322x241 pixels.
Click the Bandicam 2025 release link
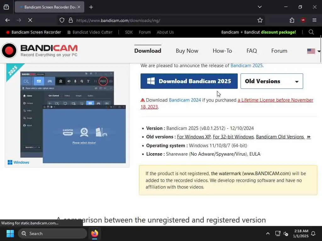pos(247,66)
